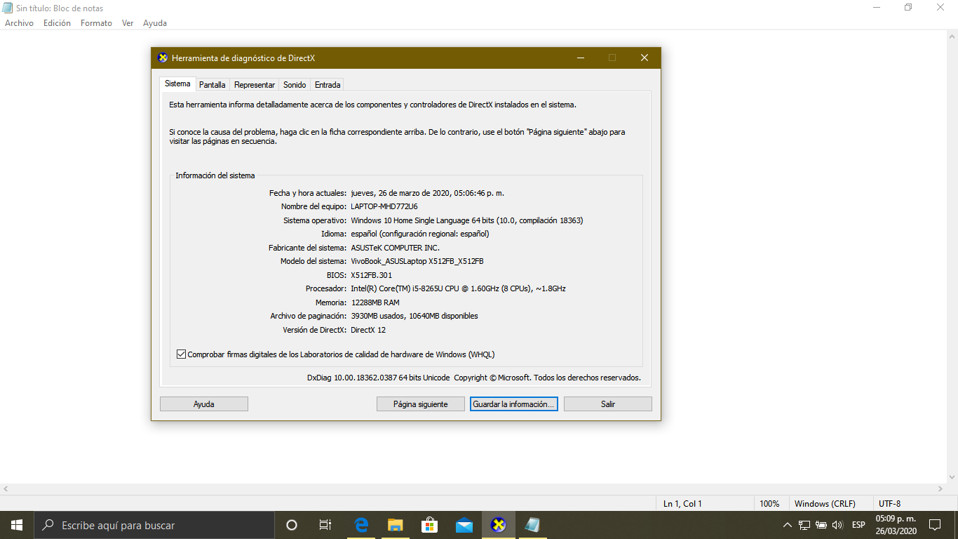958x539 pixels.
Task: Open the Formato menu in Notepad
Action: [x=96, y=23]
